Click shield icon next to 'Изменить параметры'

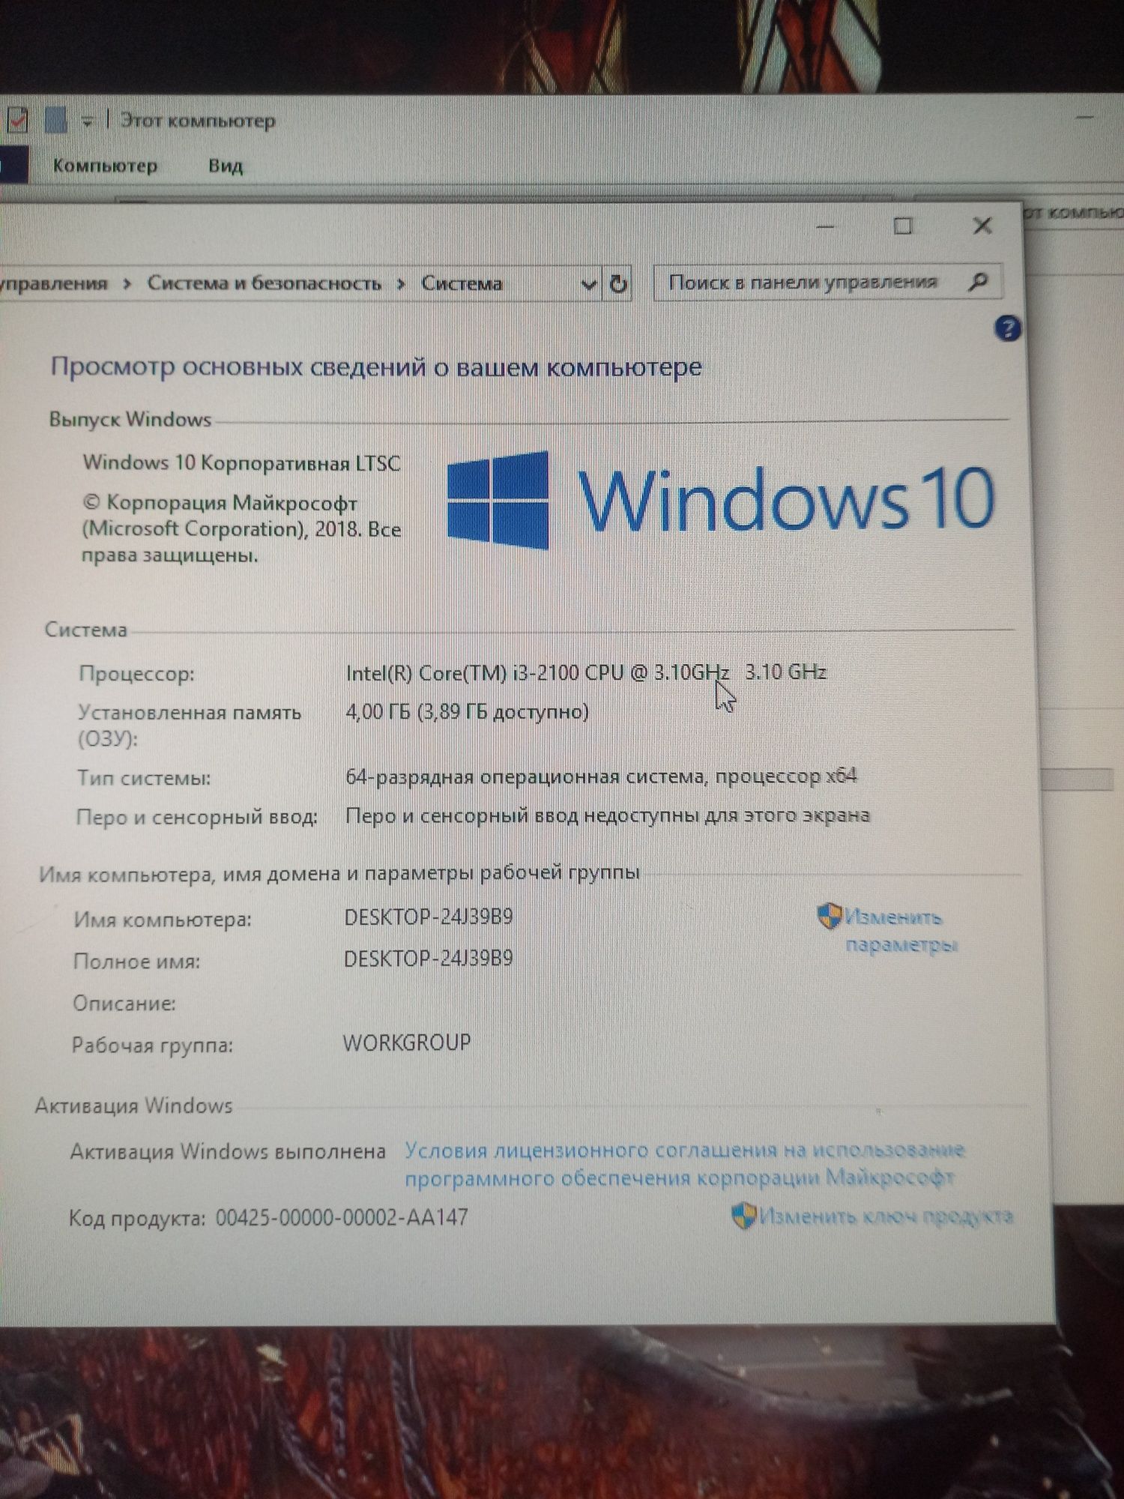[x=829, y=916]
